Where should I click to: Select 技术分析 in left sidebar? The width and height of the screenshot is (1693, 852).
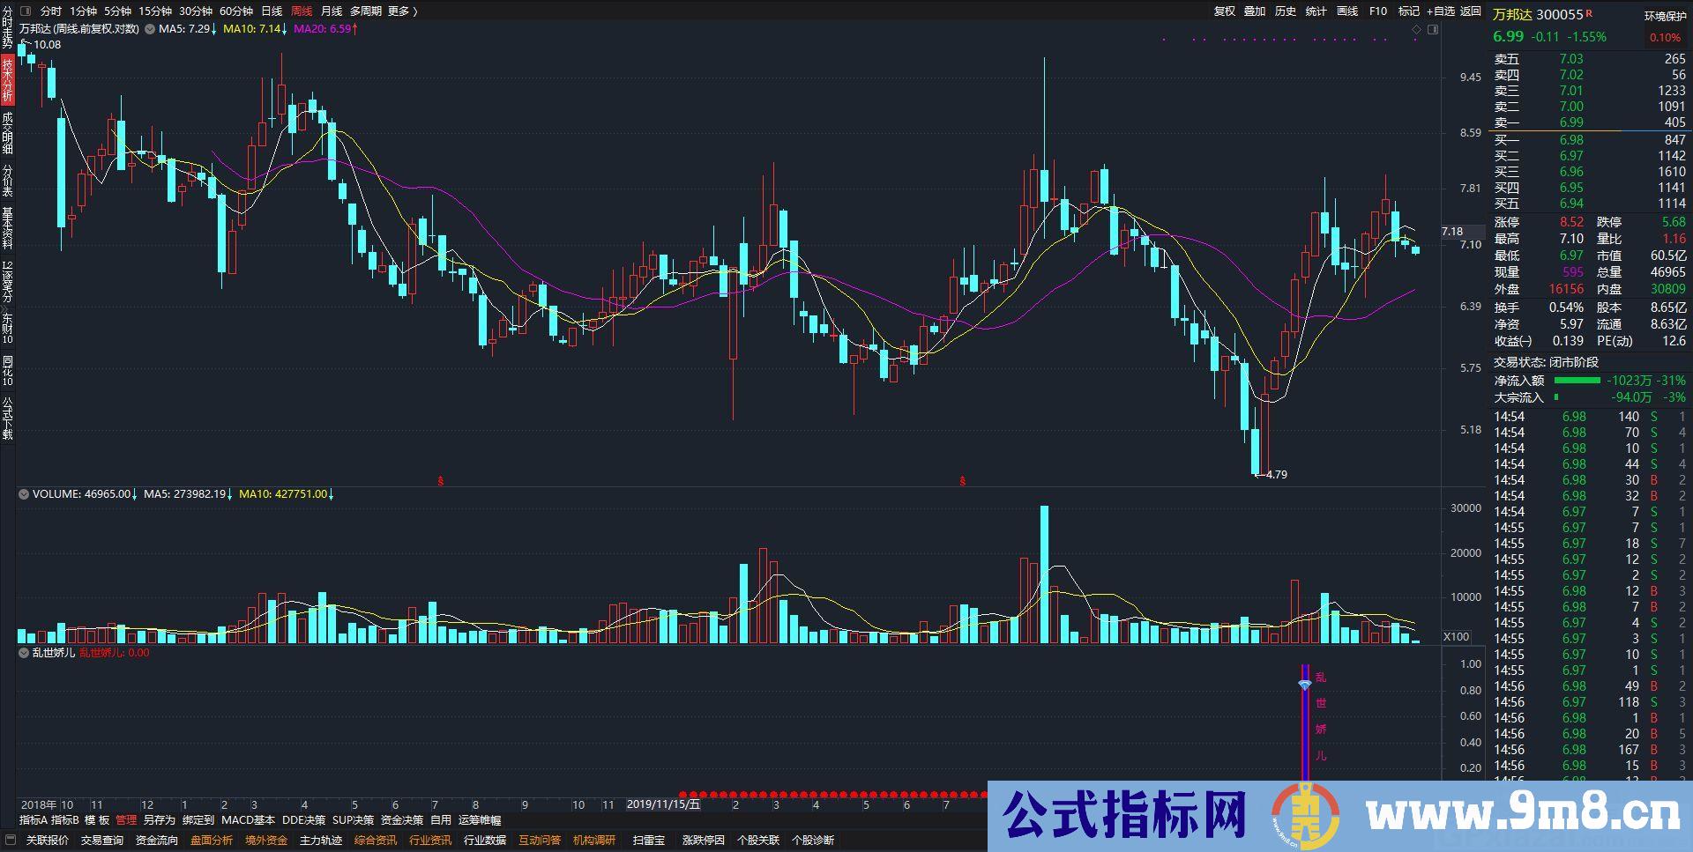coord(7,81)
